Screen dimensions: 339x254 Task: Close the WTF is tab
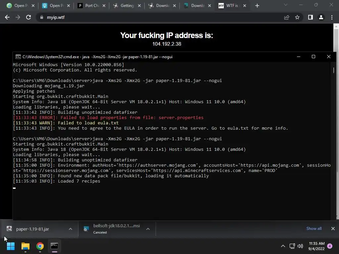[x=245, y=6]
